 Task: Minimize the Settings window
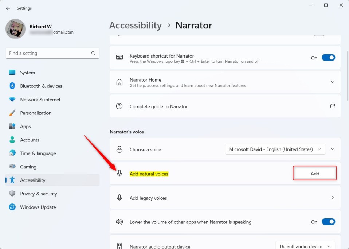click(310, 5)
